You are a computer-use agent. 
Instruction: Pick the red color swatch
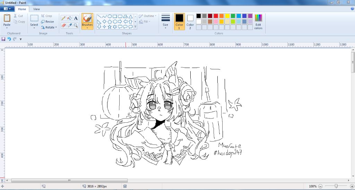pyautogui.click(x=216, y=16)
